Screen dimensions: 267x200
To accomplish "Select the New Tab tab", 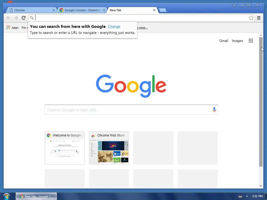I will coord(133,10).
